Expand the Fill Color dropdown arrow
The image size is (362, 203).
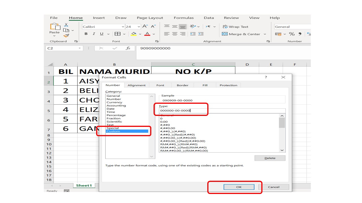(139, 34)
